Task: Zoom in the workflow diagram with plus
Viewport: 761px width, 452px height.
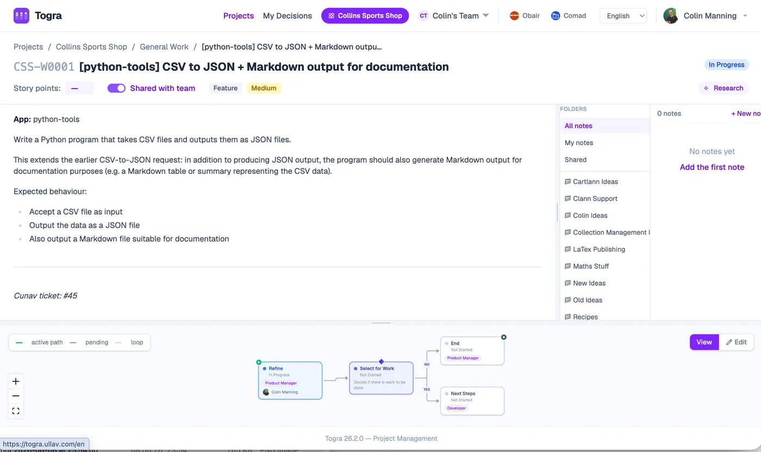Action: [16, 381]
